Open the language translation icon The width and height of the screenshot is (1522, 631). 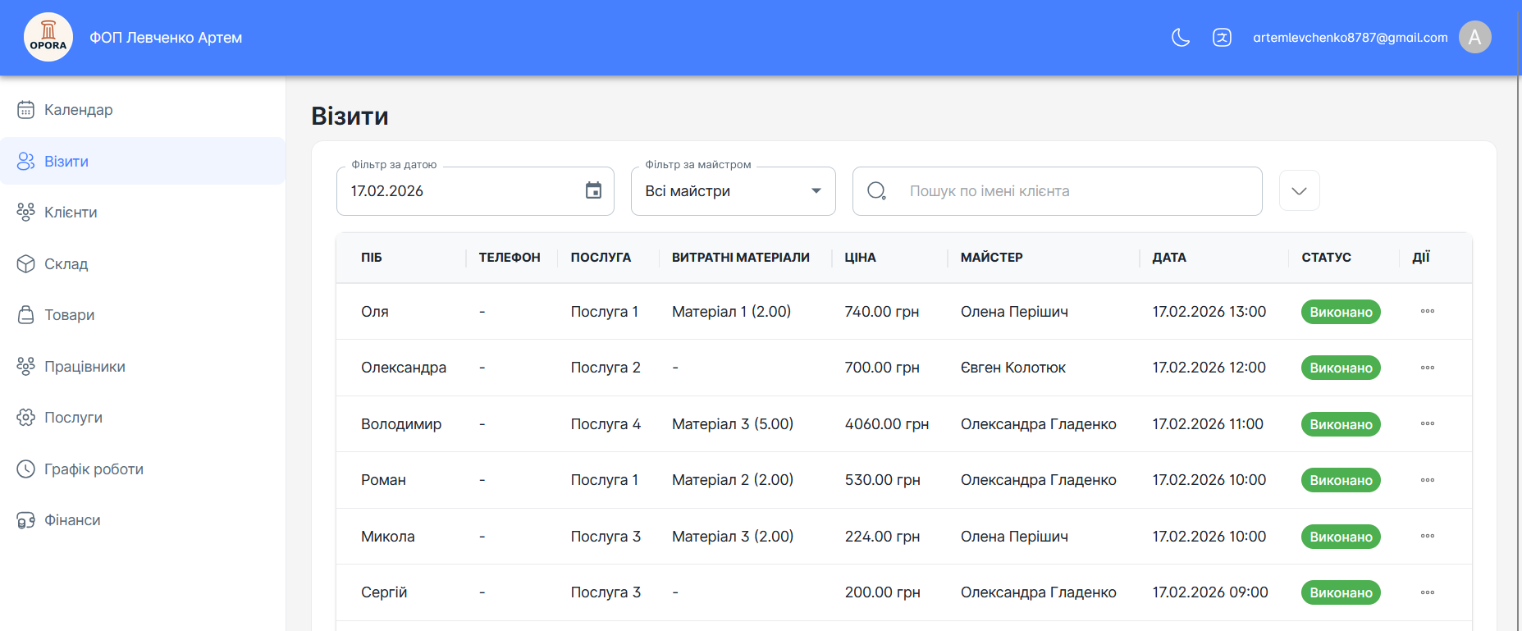tap(1222, 37)
